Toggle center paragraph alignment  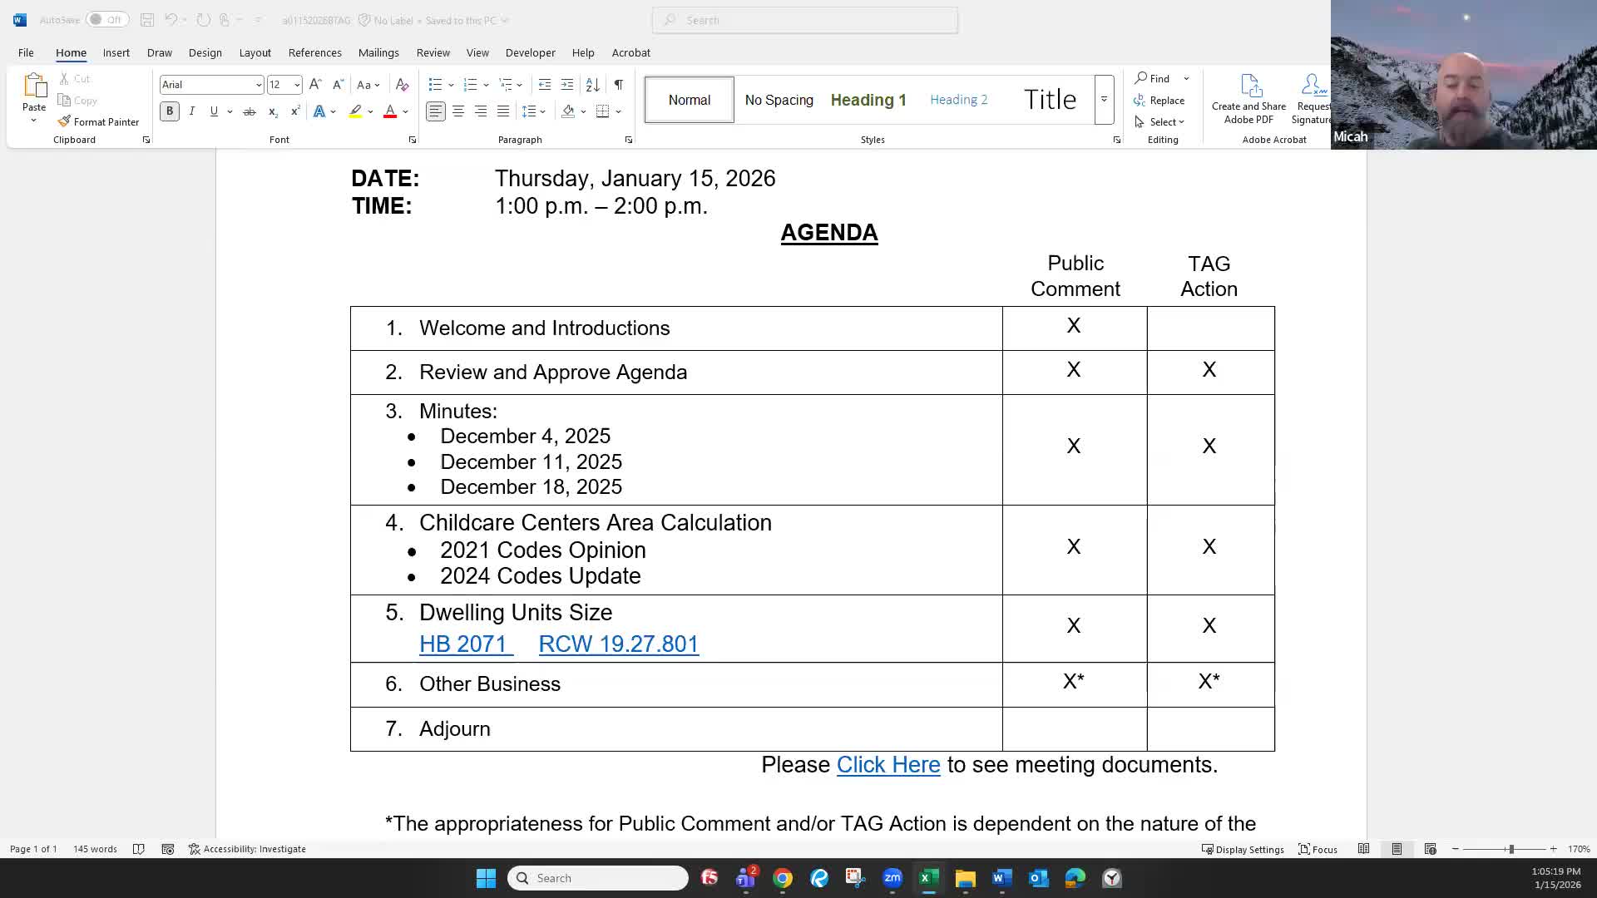[x=458, y=111]
